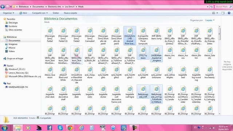Select the bagatelle box beauty file
This screenshot has width=233, height=131.
(210, 72)
